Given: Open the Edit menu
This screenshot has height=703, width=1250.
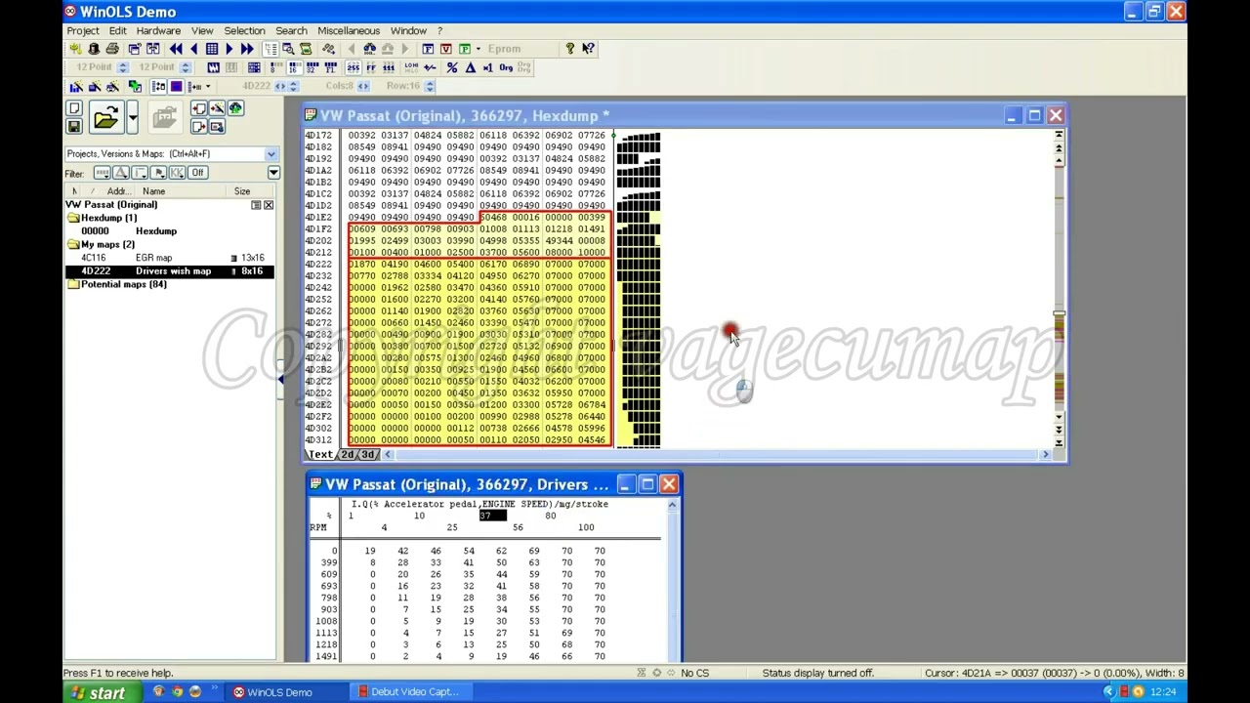Looking at the screenshot, I should [117, 30].
